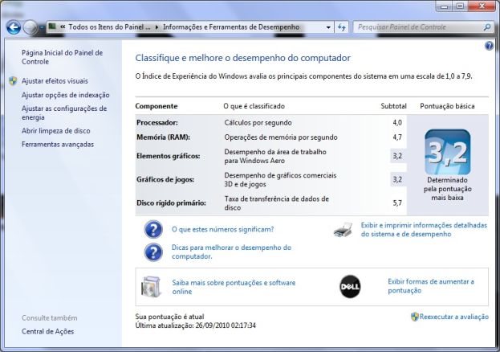Open 'Saiba mais sobre pontuações e software online'
Screen dimensions: 500x352
234,287
